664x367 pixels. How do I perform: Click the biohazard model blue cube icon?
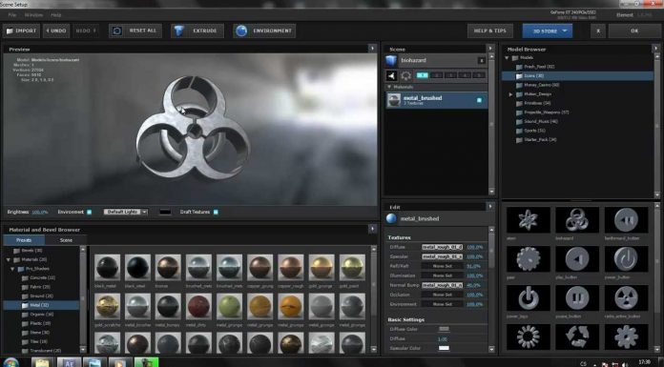pyautogui.click(x=391, y=61)
